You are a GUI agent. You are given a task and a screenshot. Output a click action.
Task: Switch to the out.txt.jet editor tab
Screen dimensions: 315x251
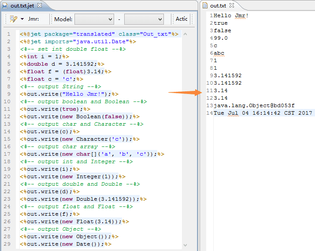point(22,6)
